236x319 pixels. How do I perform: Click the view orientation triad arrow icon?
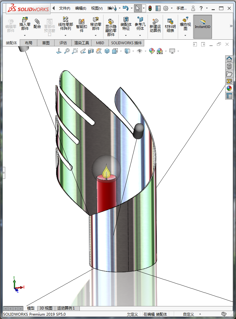click(59, 51)
